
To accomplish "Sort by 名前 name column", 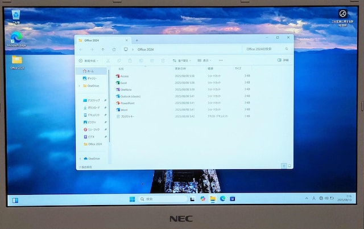I will [x=121, y=69].
